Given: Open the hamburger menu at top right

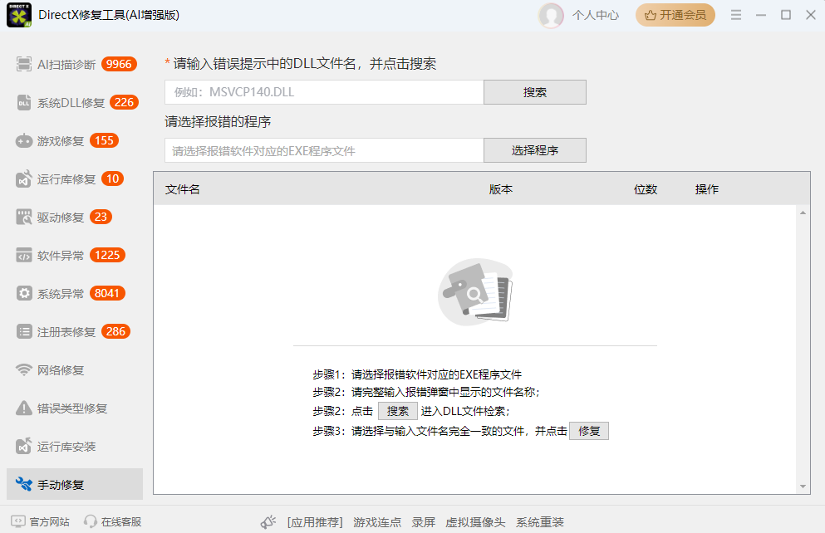Looking at the screenshot, I should (737, 15).
